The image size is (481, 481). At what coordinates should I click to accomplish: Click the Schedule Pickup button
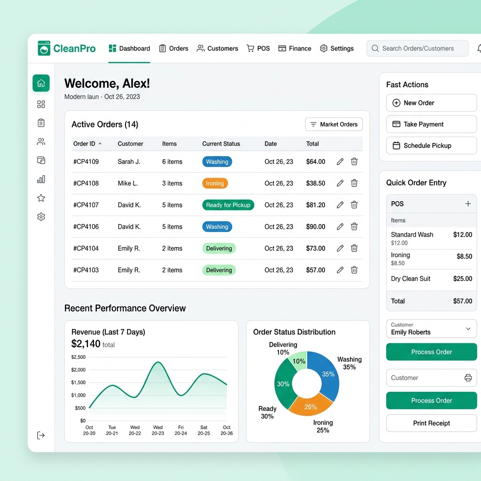pos(431,146)
